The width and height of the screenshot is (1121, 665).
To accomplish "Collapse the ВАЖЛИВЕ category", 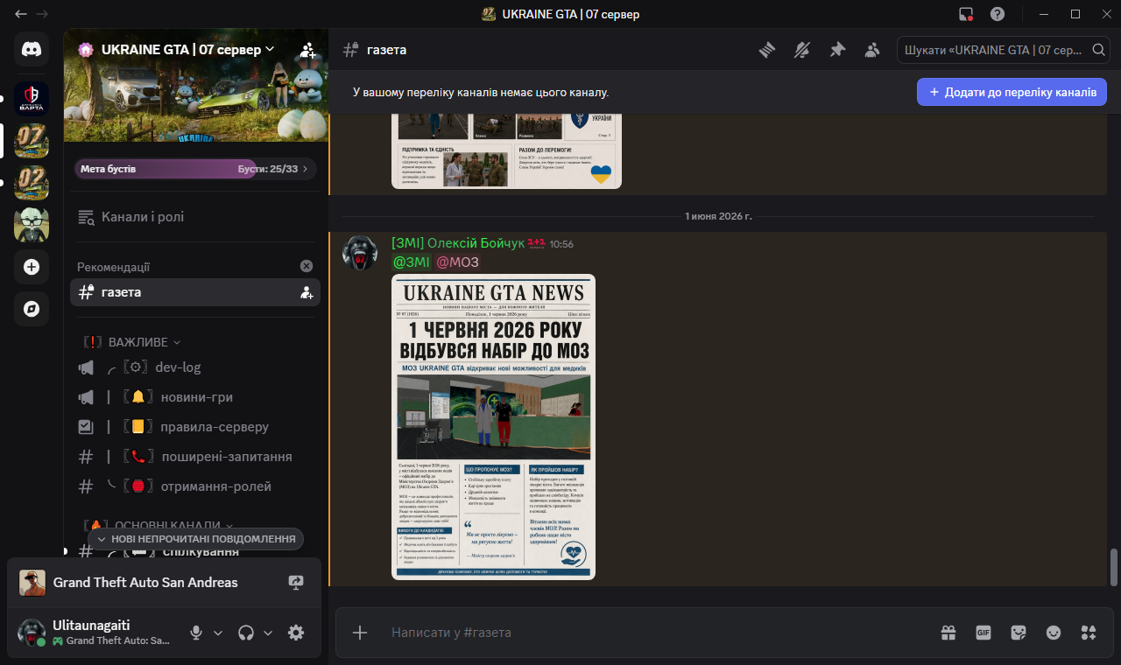I will coord(132,341).
